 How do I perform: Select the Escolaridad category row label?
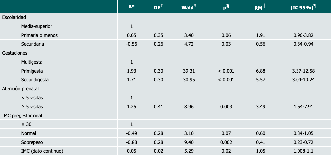(x=14, y=17)
